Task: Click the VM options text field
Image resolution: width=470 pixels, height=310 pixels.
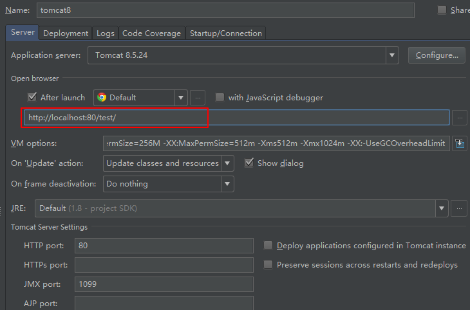Action: click(276, 143)
